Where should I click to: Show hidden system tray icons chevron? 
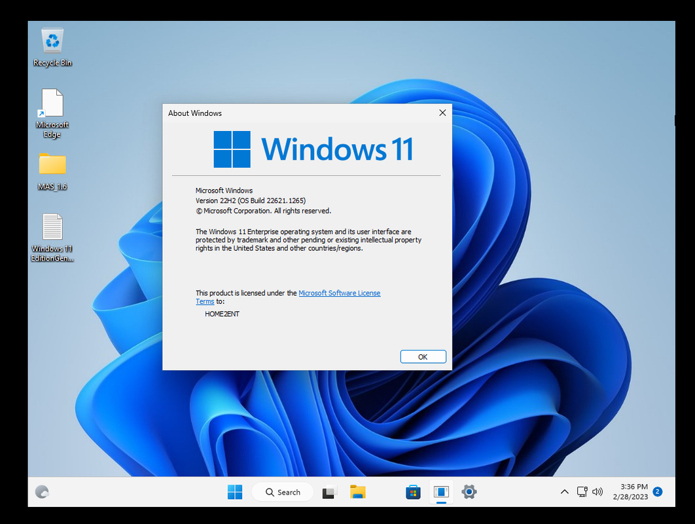point(564,492)
